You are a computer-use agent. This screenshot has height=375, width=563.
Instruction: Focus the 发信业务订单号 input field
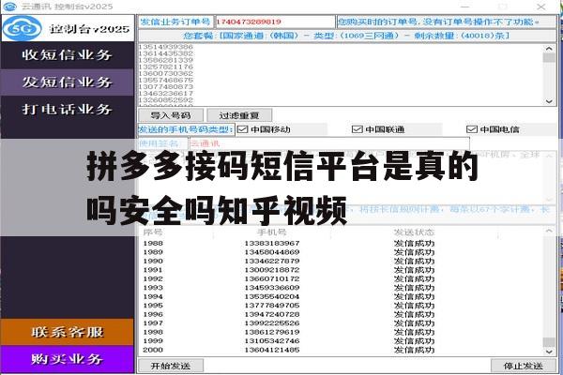click(x=275, y=22)
